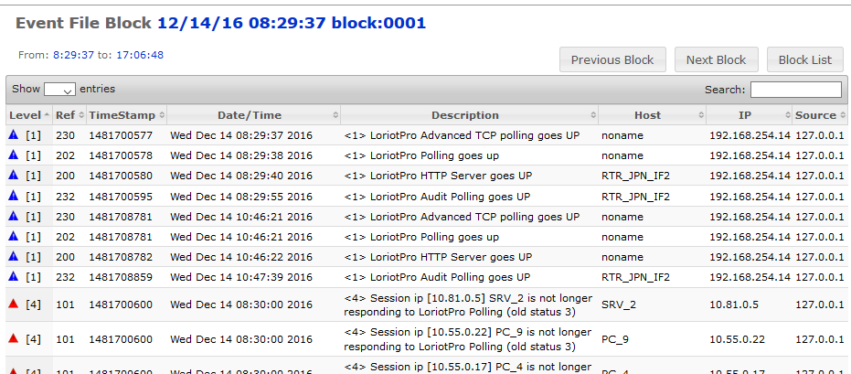Click the 17:06:48 end time link
This screenshot has height=374, width=851.
tap(140, 55)
